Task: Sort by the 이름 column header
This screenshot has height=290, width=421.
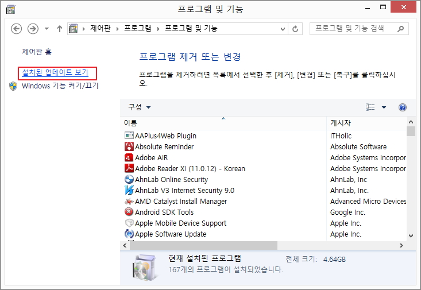Action: click(223, 123)
